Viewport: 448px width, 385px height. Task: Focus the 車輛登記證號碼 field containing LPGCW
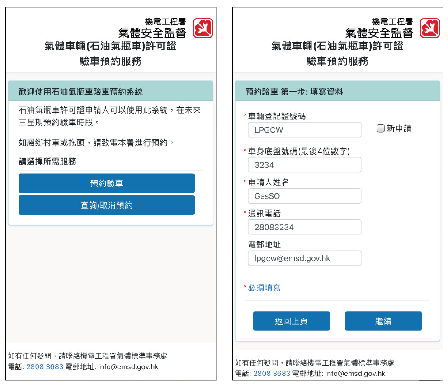click(x=304, y=130)
